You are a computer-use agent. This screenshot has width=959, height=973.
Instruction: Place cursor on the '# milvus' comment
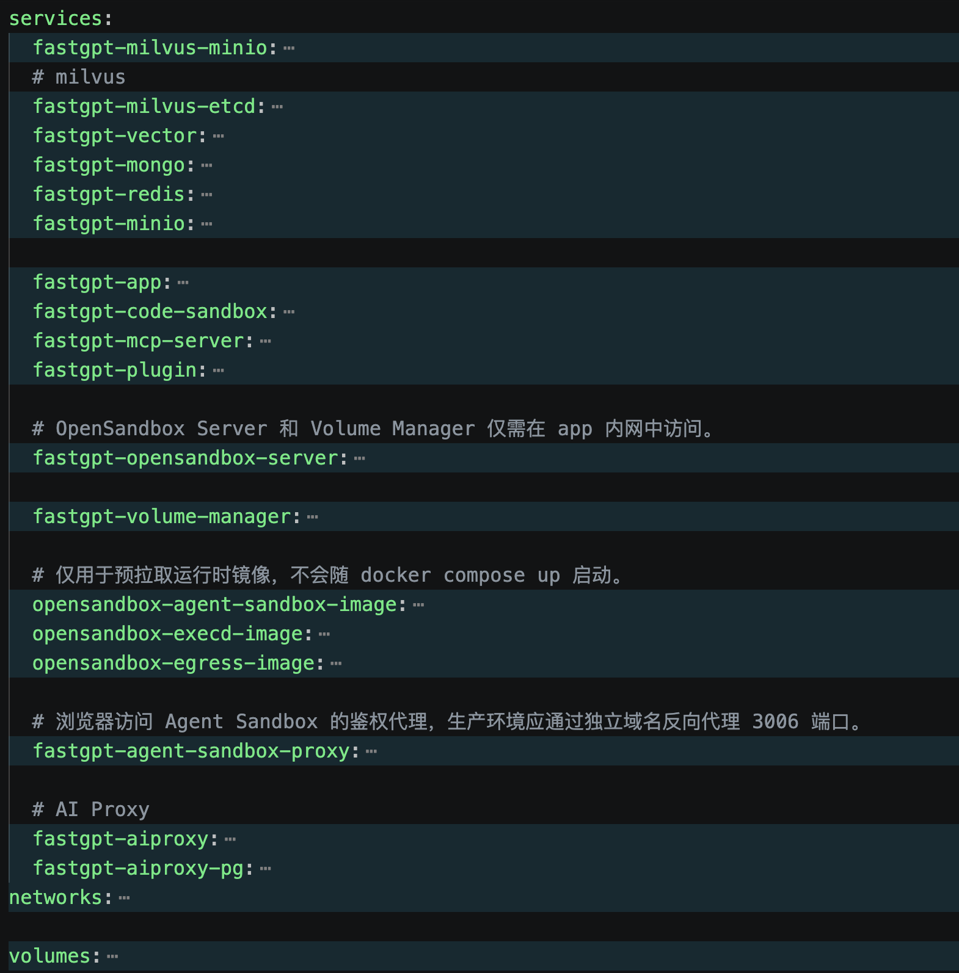[79, 78]
